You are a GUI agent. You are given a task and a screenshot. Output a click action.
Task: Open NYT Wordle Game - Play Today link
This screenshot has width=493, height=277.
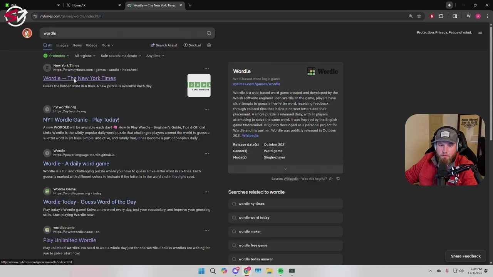pos(81,120)
